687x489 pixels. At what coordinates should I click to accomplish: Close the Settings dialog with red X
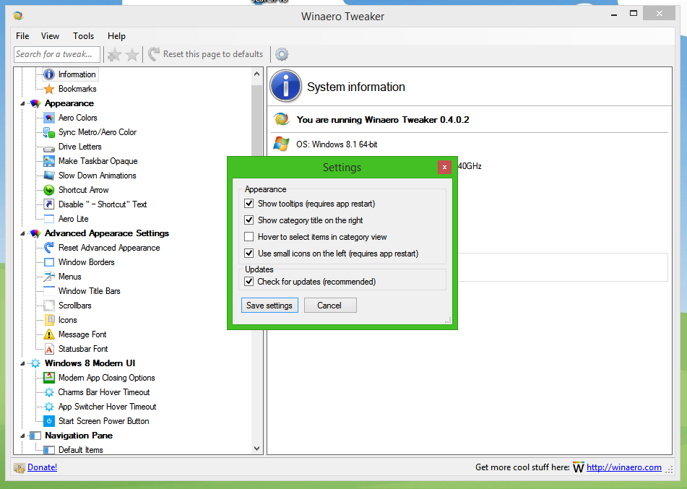click(x=444, y=167)
